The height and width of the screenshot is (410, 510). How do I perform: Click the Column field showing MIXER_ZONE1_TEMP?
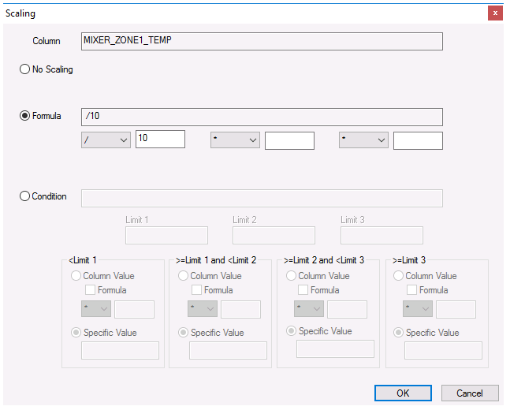(x=262, y=41)
